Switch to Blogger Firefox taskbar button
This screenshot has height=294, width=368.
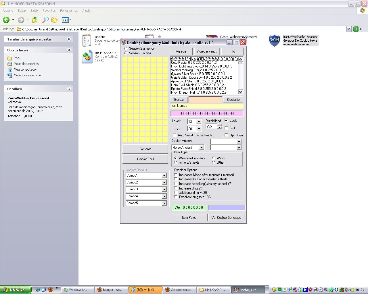(x=112, y=290)
